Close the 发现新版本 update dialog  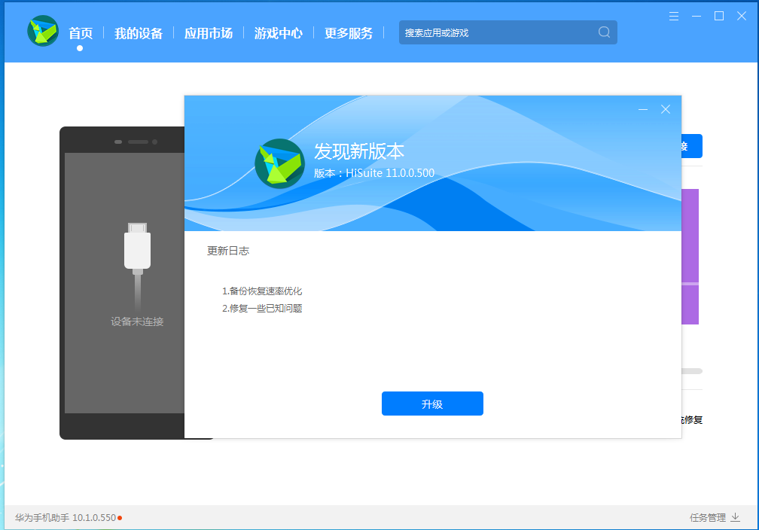click(x=666, y=109)
